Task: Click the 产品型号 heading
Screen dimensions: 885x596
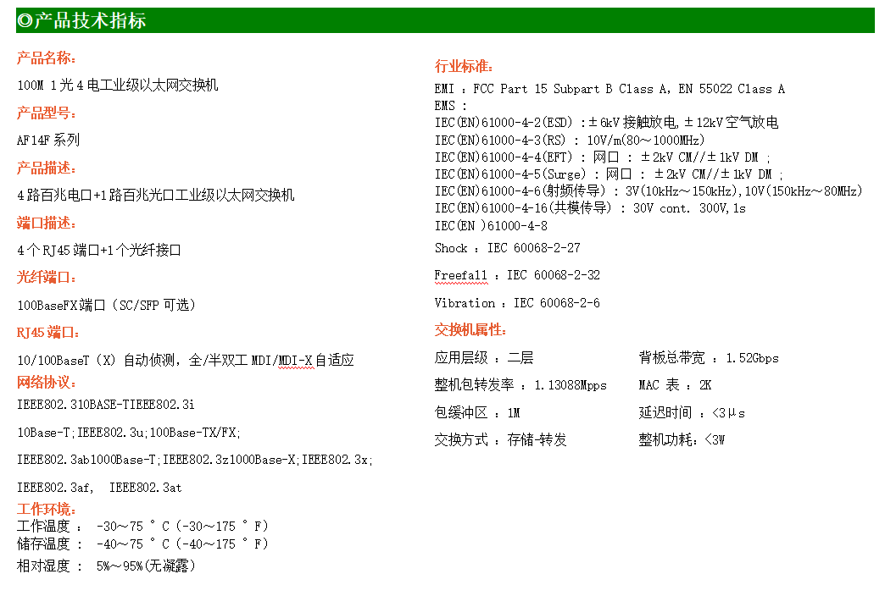Action: click(x=47, y=113)
